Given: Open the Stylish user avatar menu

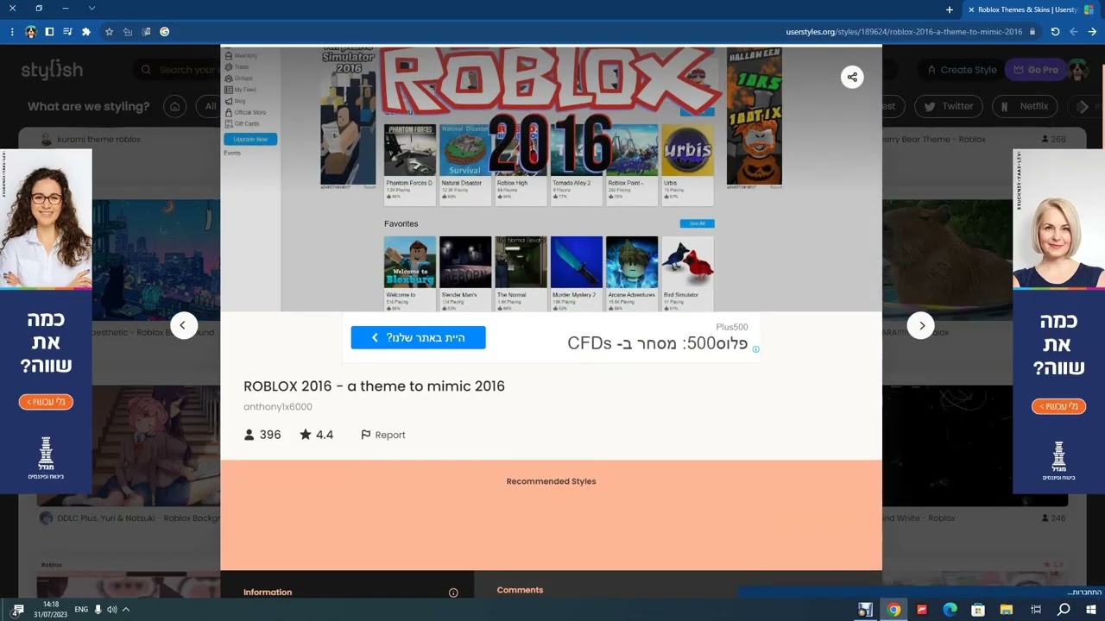Looking at the screenshot, I should [1077, 70].
